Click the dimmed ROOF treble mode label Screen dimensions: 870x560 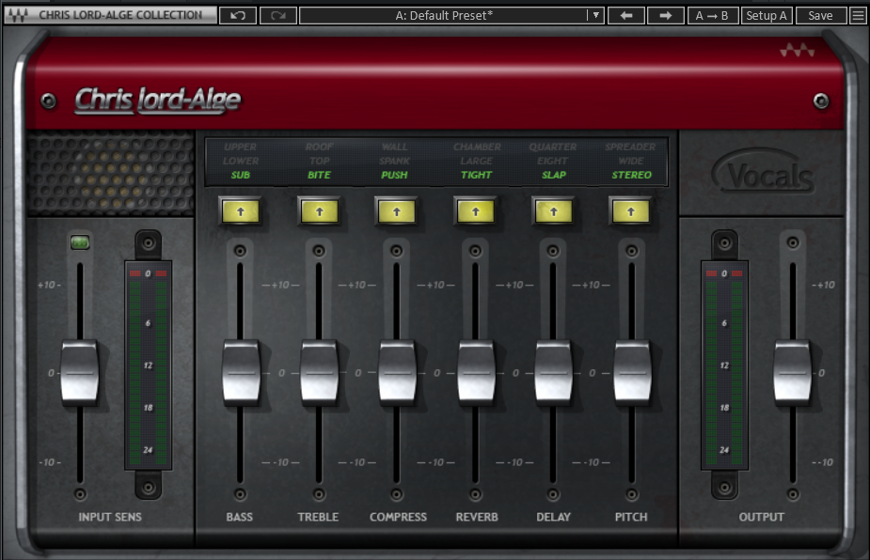click(x=319, y=147)
